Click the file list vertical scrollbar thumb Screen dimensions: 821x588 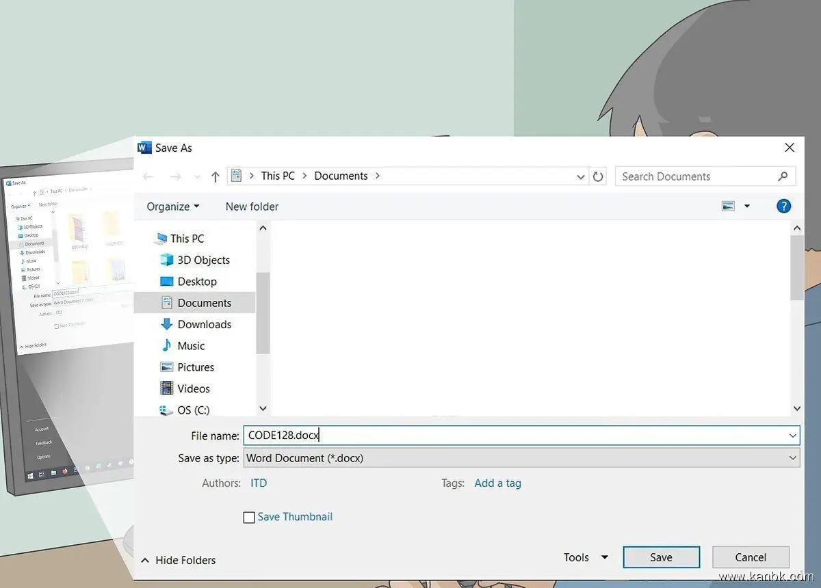click(796, 267)
